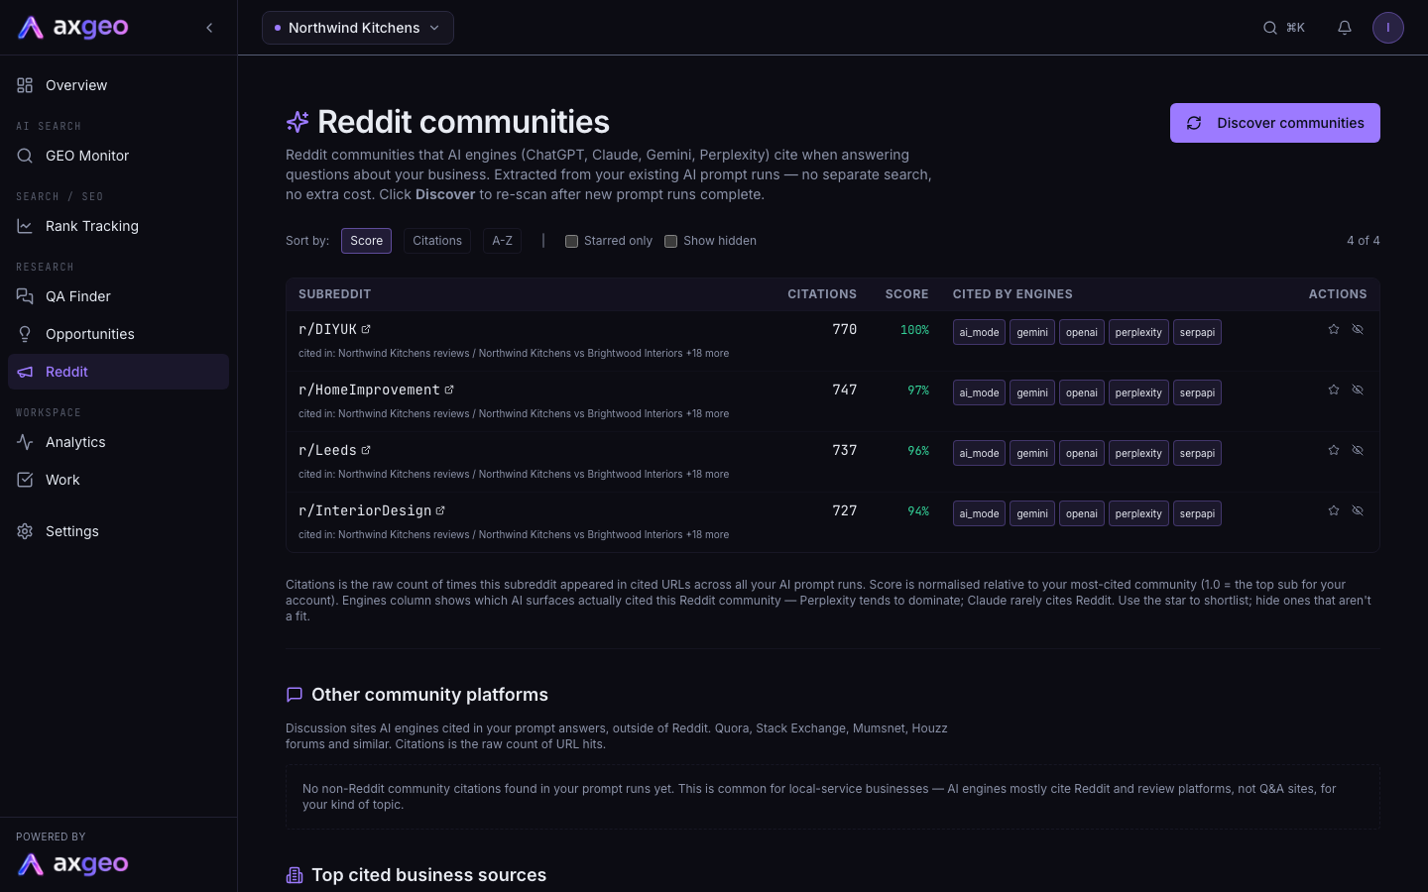Open the notifications bell
Screen dimensions: 1428x892
click(1345, 28)
